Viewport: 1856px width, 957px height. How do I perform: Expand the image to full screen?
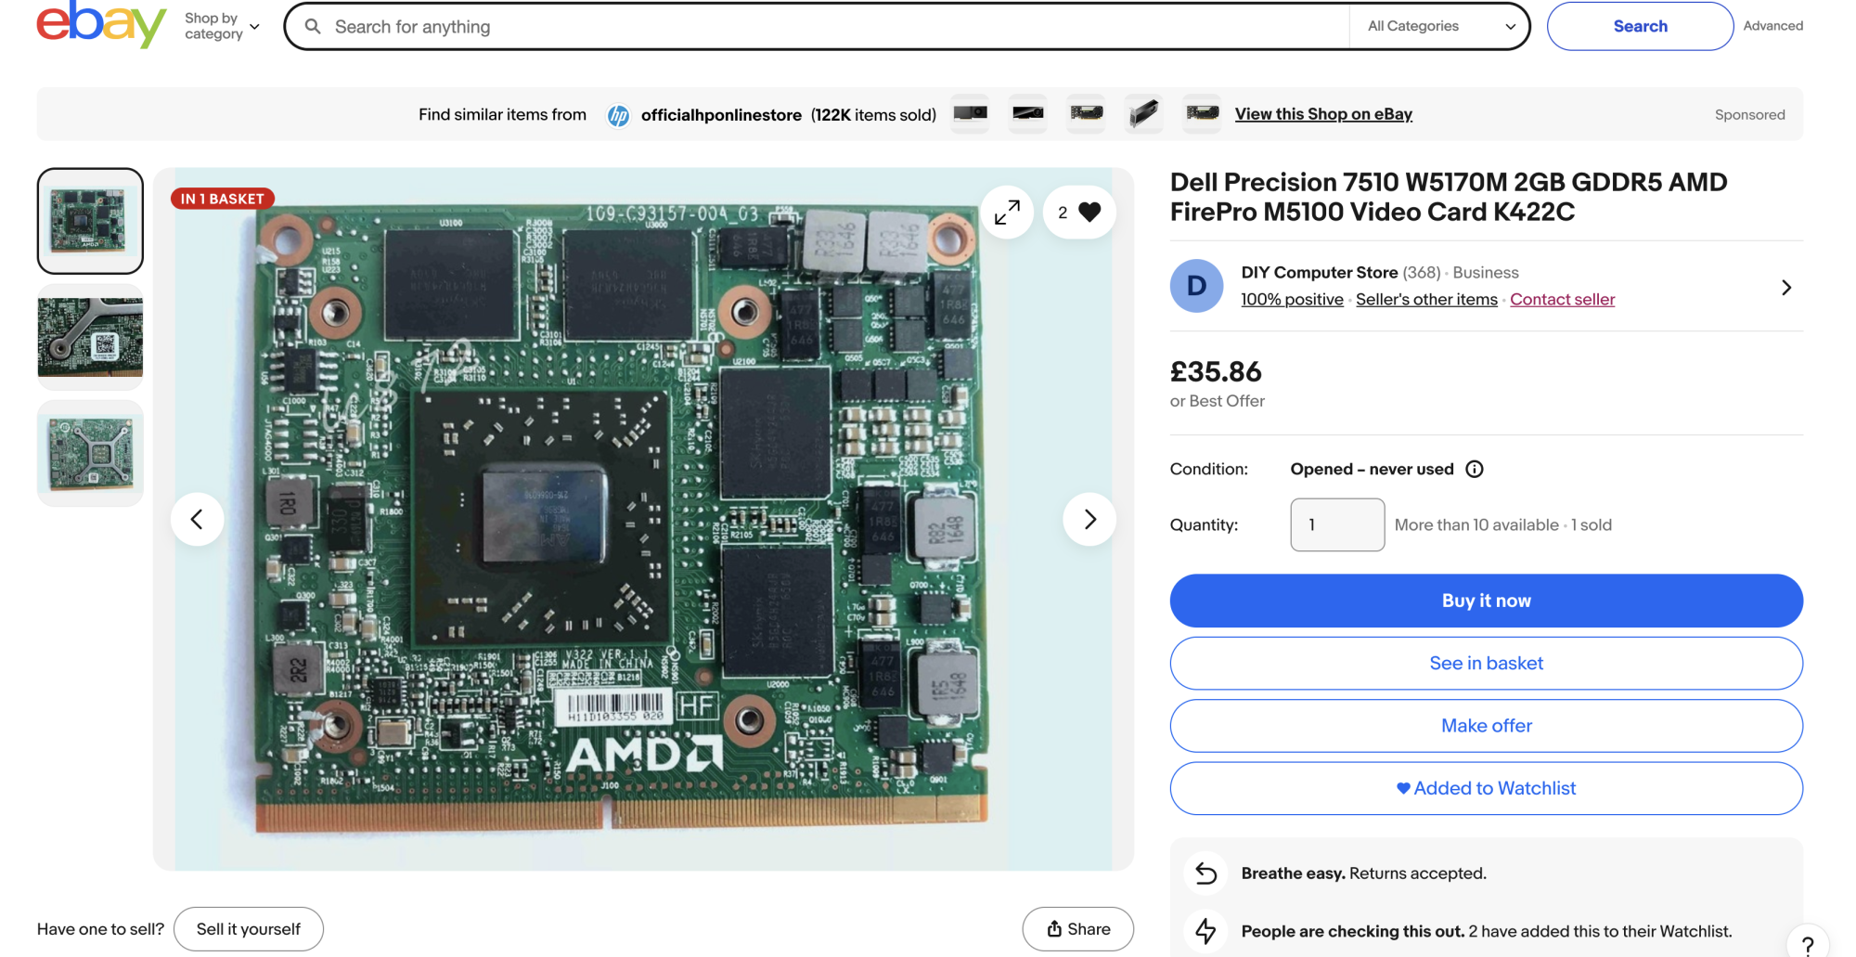click(1007, 213)
